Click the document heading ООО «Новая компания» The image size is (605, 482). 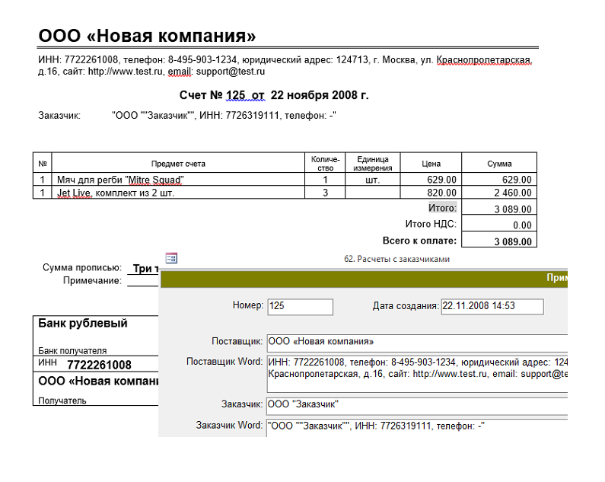(x=147, y=36)
